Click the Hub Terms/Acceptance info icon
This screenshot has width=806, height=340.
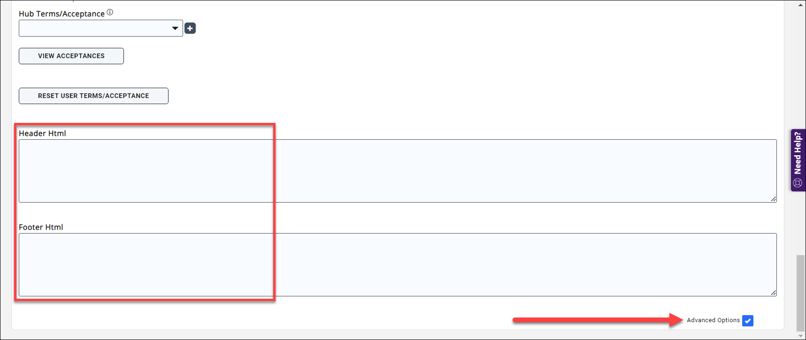(110, 12)
